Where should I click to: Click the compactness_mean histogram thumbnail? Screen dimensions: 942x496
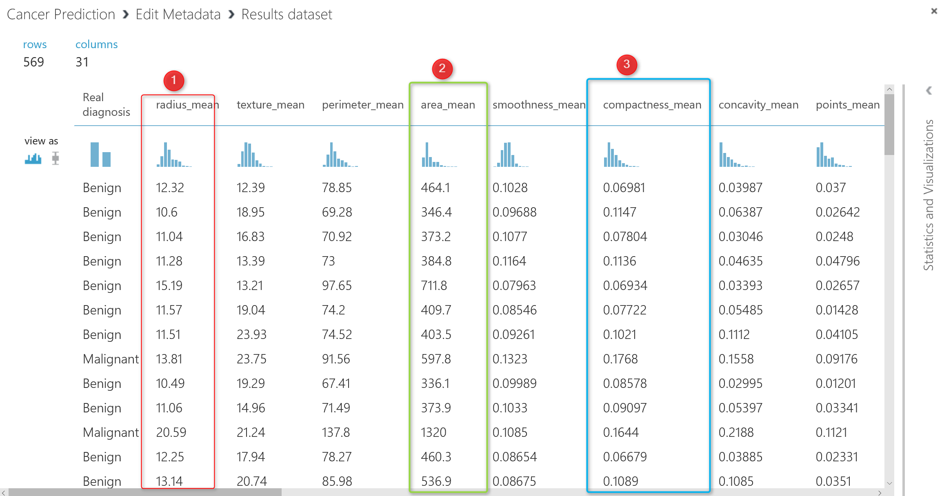point(621,155)
